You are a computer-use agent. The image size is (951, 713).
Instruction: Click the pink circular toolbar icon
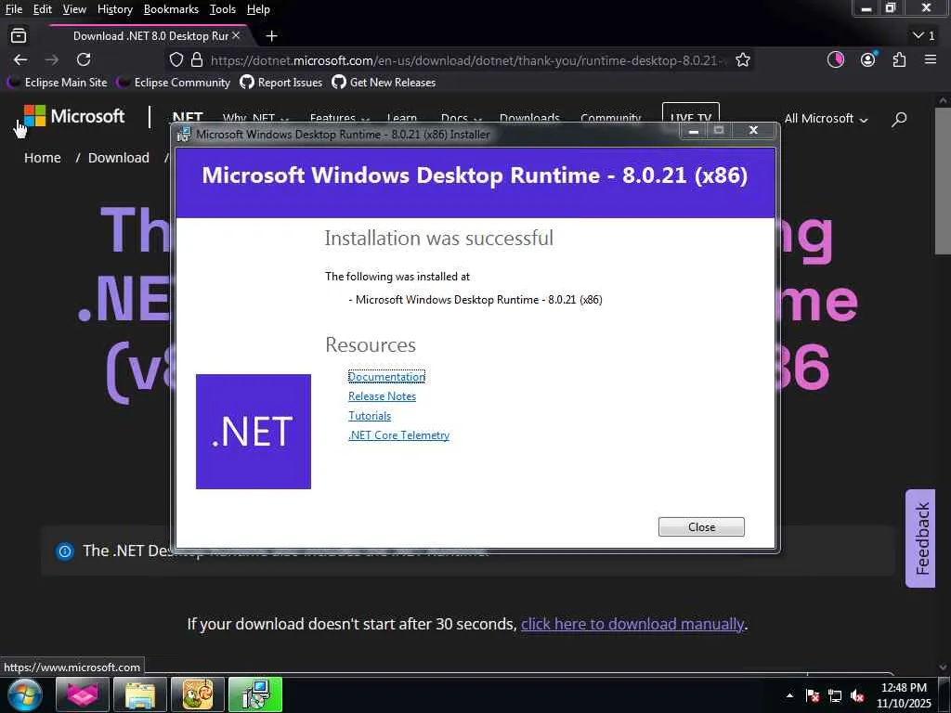(x=836, y=59)
